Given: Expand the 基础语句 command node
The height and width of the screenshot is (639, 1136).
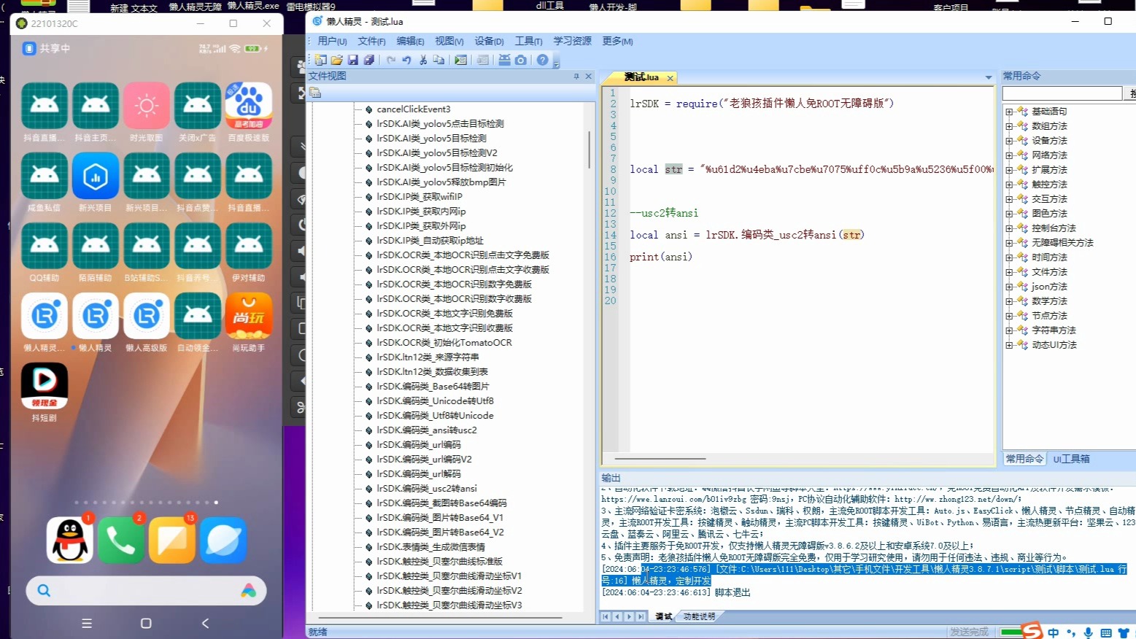Looking at the screenshot, I should [1009, 112].
